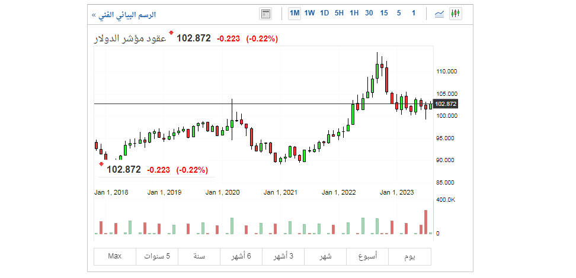This screenshot has width=576, height=278.
Task: Click the news panel layout icon
Action: coord(265,14)
